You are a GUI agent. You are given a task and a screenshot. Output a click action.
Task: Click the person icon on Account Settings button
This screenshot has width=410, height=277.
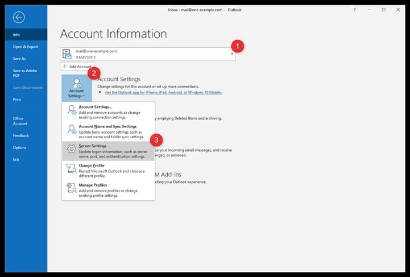(77, 83)
